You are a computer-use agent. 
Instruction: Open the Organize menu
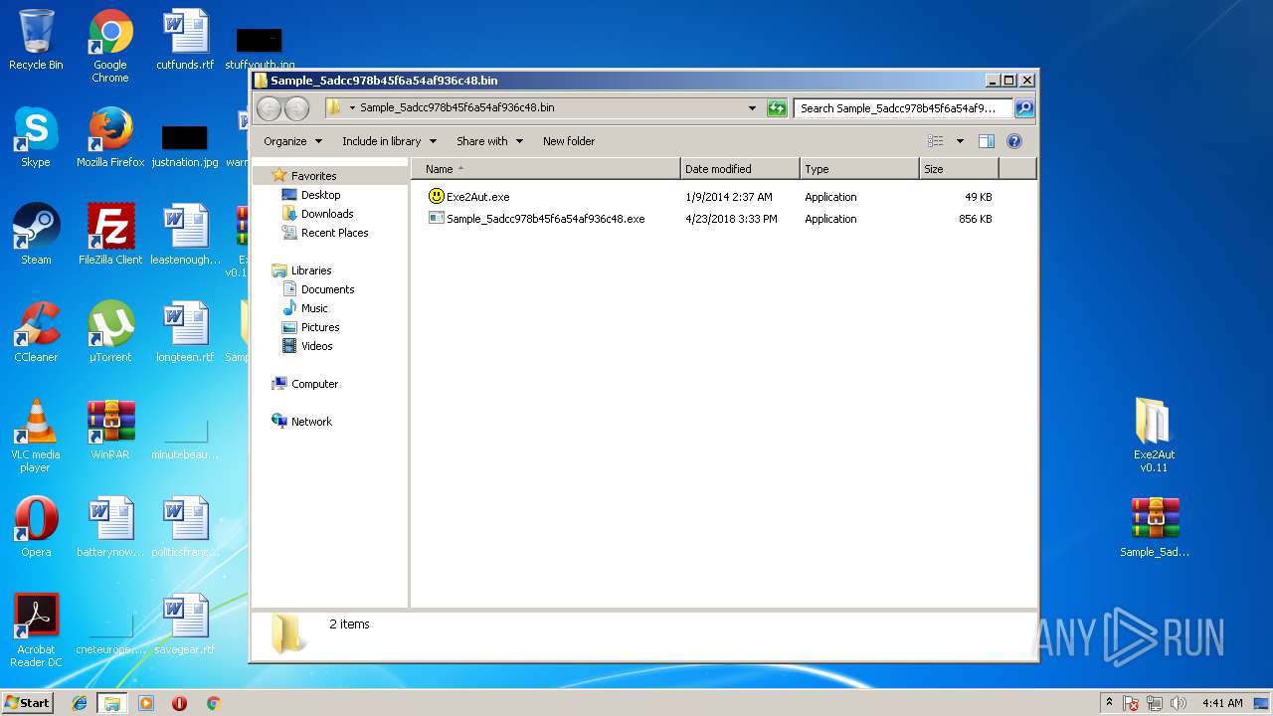(292, 141)
